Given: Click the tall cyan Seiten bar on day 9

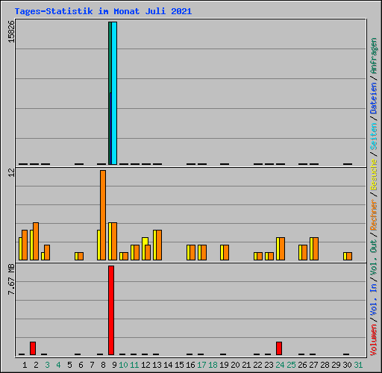Looking at the screenshot, I should (x=114, y=93).
